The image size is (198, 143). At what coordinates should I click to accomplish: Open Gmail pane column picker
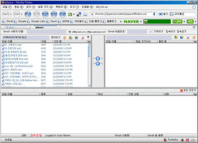point(195,42)
